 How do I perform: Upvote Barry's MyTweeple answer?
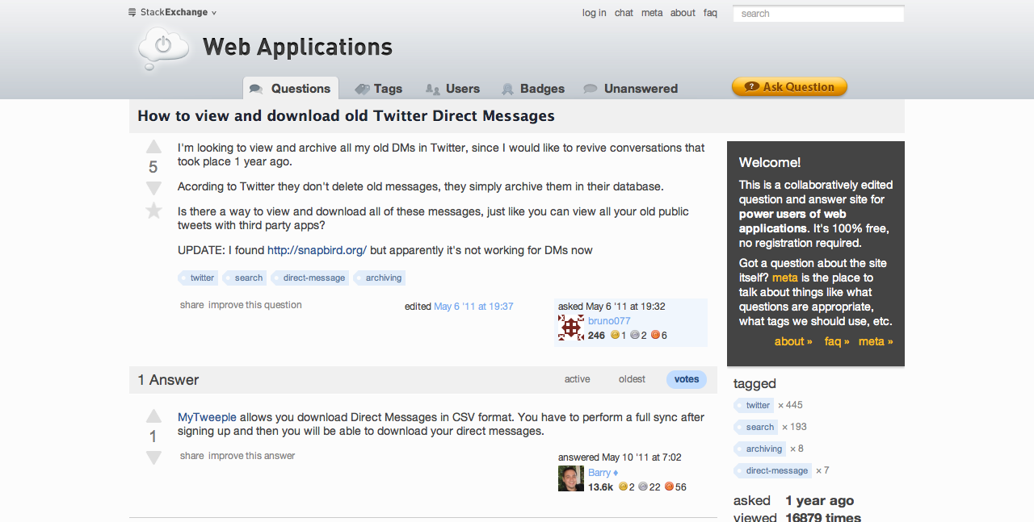[x=153, y=416]
